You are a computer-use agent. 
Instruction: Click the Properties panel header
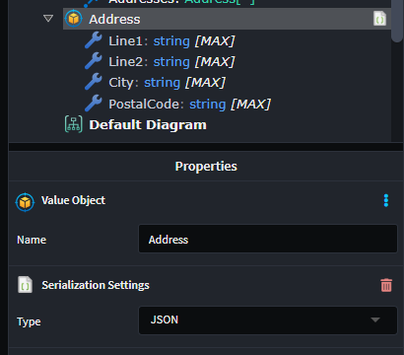[206, 166]
